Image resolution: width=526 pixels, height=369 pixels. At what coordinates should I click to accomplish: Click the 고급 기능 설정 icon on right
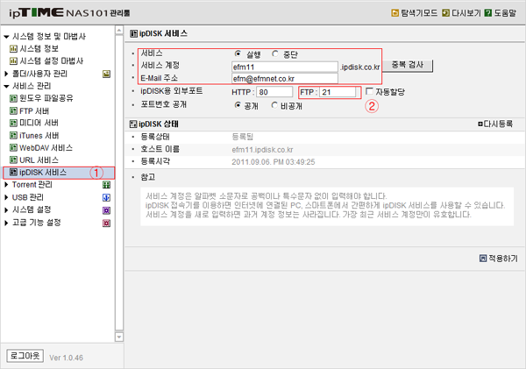click(x=106, y=222)
